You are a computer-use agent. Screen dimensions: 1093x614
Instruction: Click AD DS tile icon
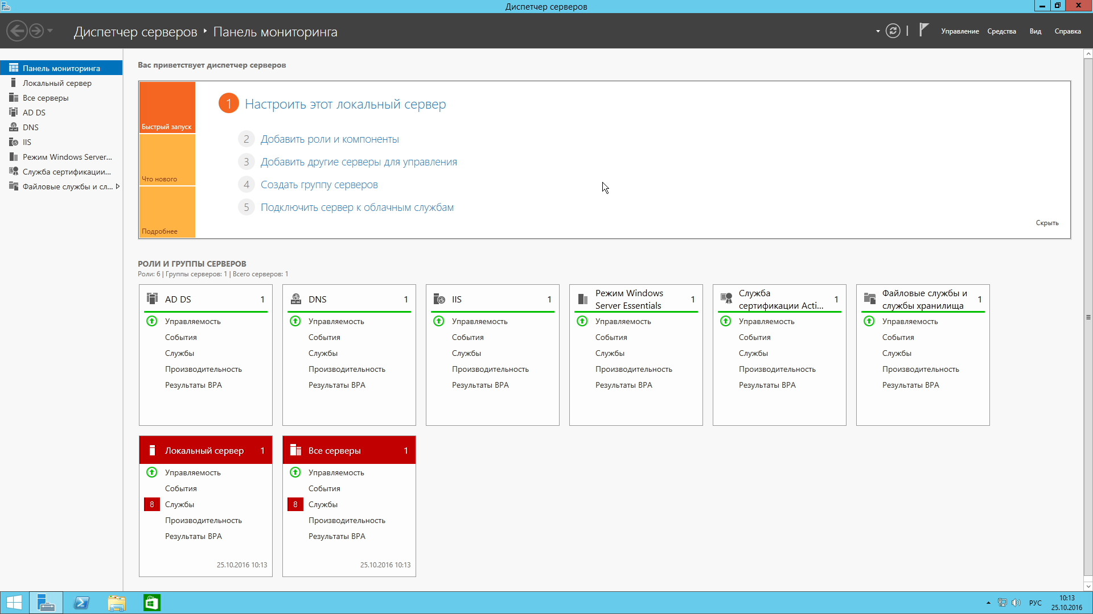tap(152, 298)
